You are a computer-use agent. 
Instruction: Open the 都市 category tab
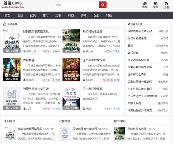[45, 15]
